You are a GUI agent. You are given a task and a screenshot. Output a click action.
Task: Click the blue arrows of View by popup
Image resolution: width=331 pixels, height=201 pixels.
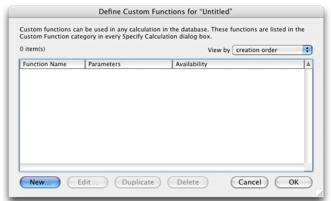(308, 50)
